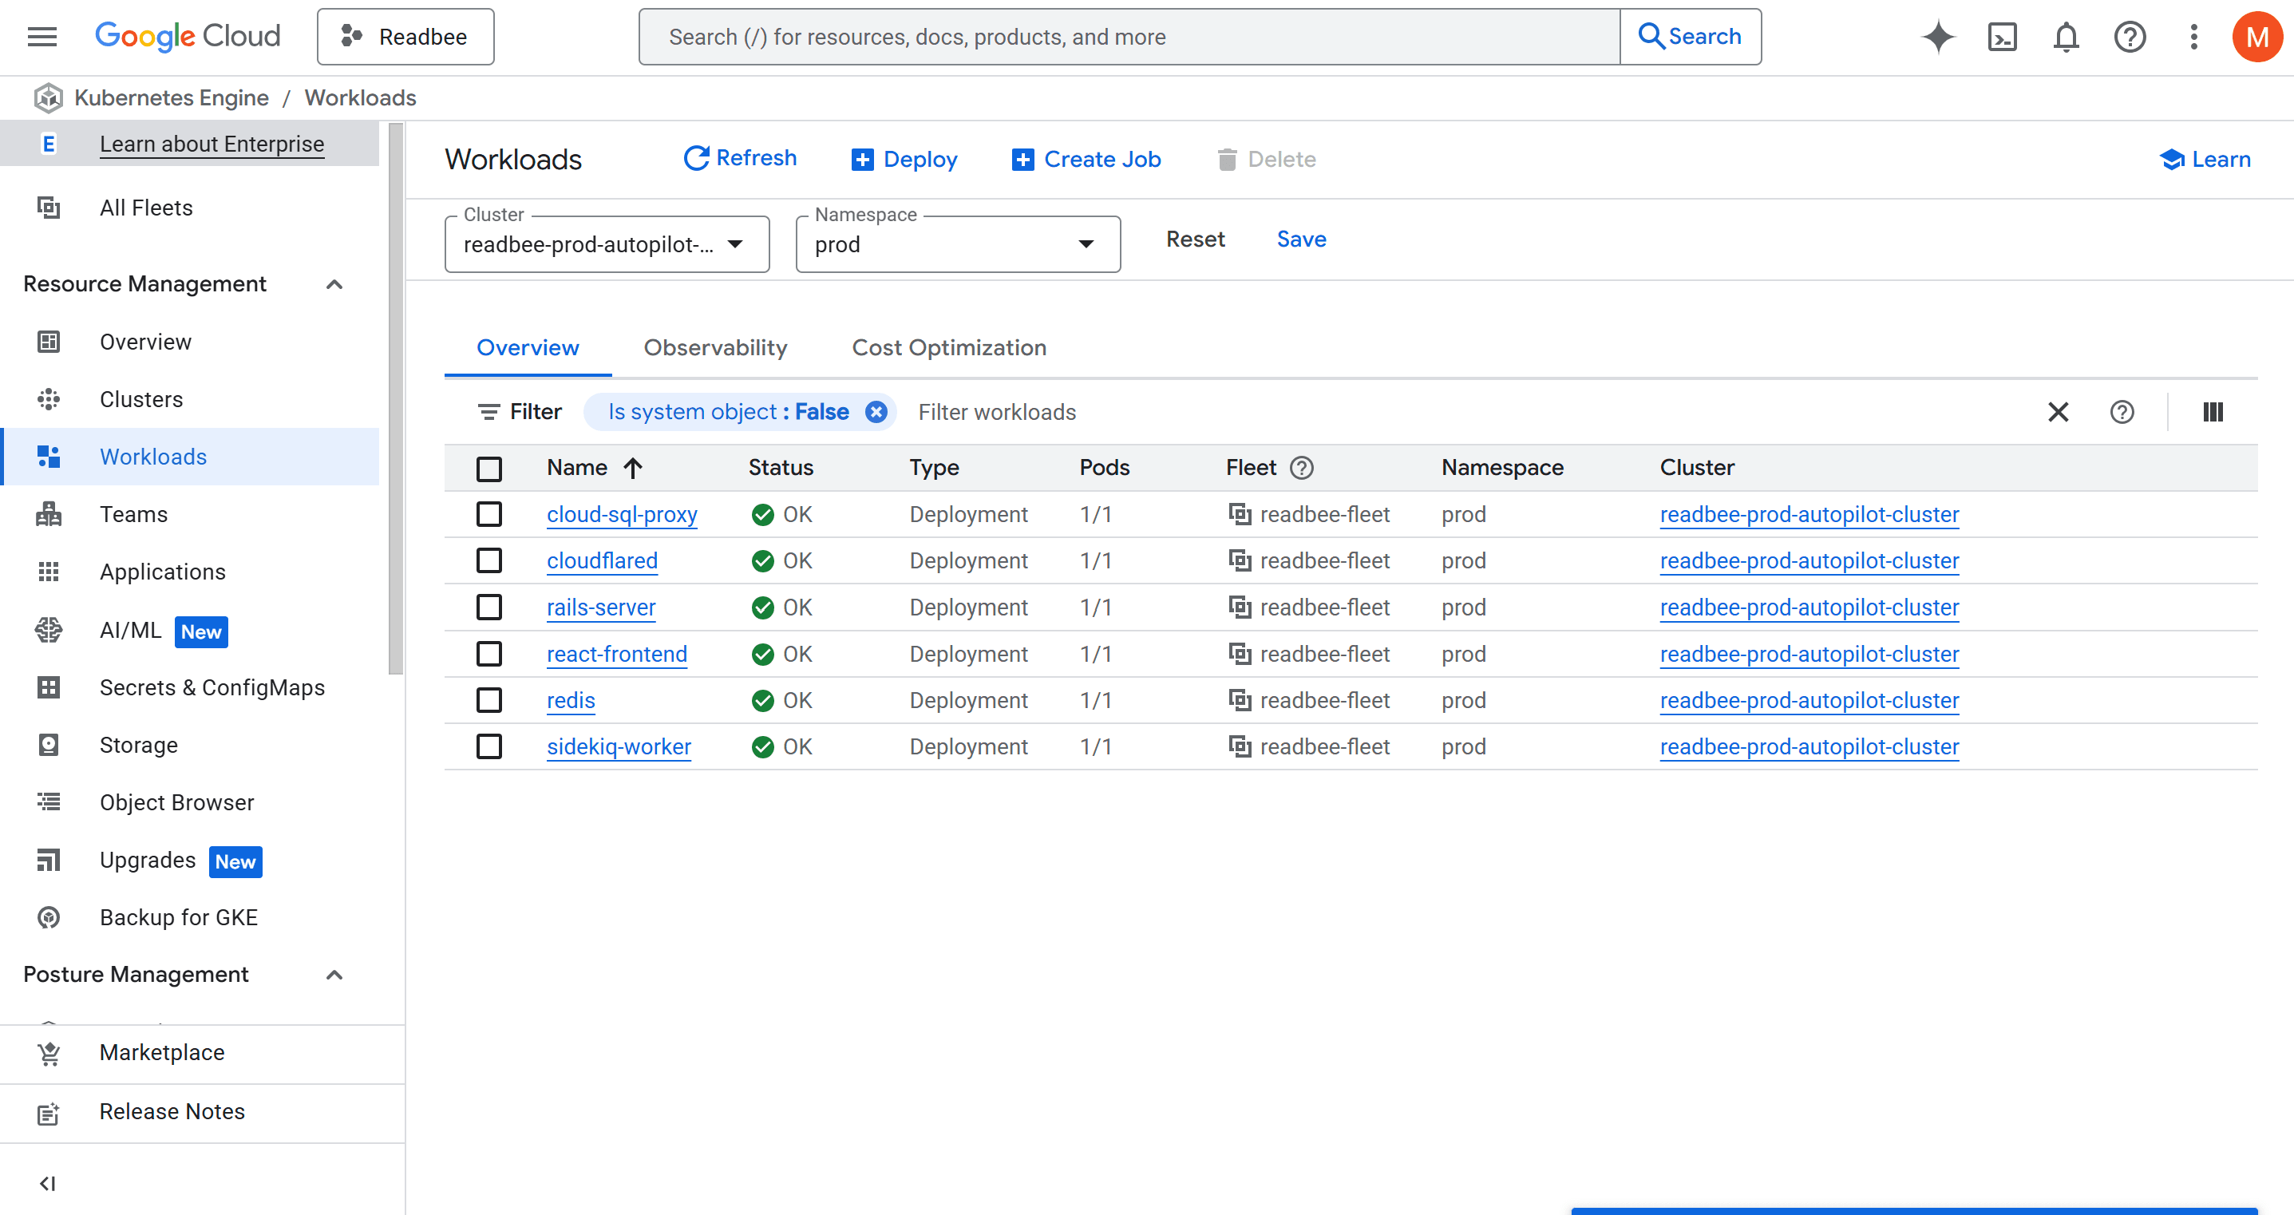Viewport: 2294px width, 1215px height.
Task: Open the notifications bell
Action: click(2066, 37)
